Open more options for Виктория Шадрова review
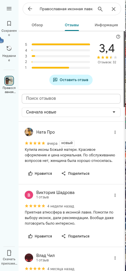The width and height of the screenshot is (126, 271). [x=115, y=195]
